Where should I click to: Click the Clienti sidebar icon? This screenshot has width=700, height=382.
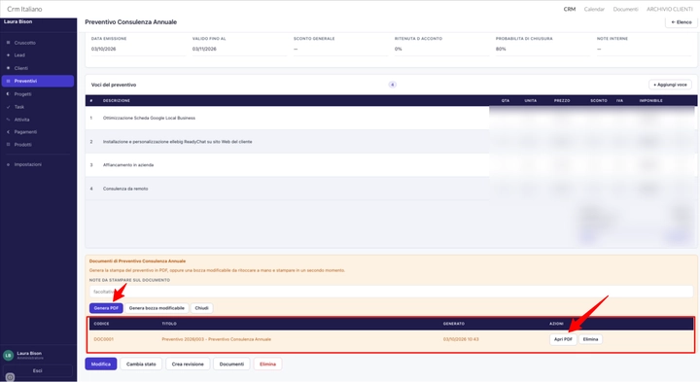pos(8,68)
